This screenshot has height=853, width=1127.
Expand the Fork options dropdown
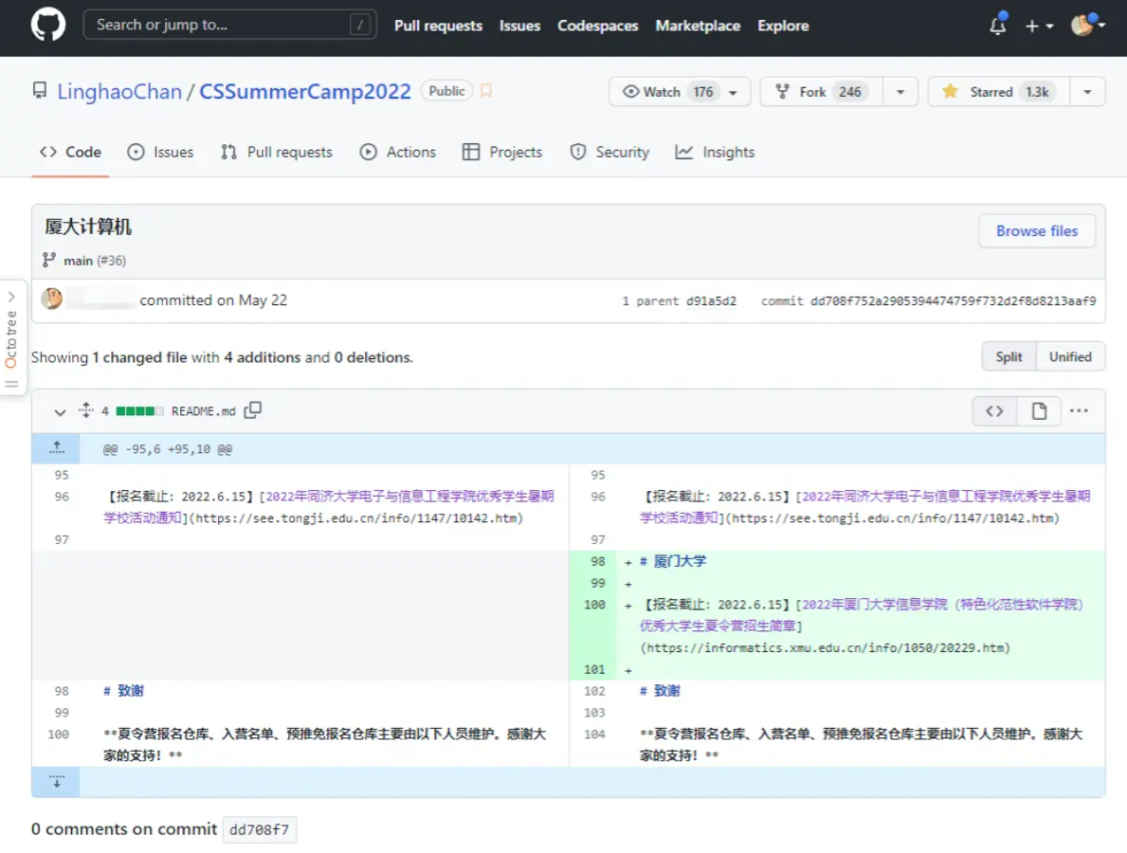coord(900,92)
